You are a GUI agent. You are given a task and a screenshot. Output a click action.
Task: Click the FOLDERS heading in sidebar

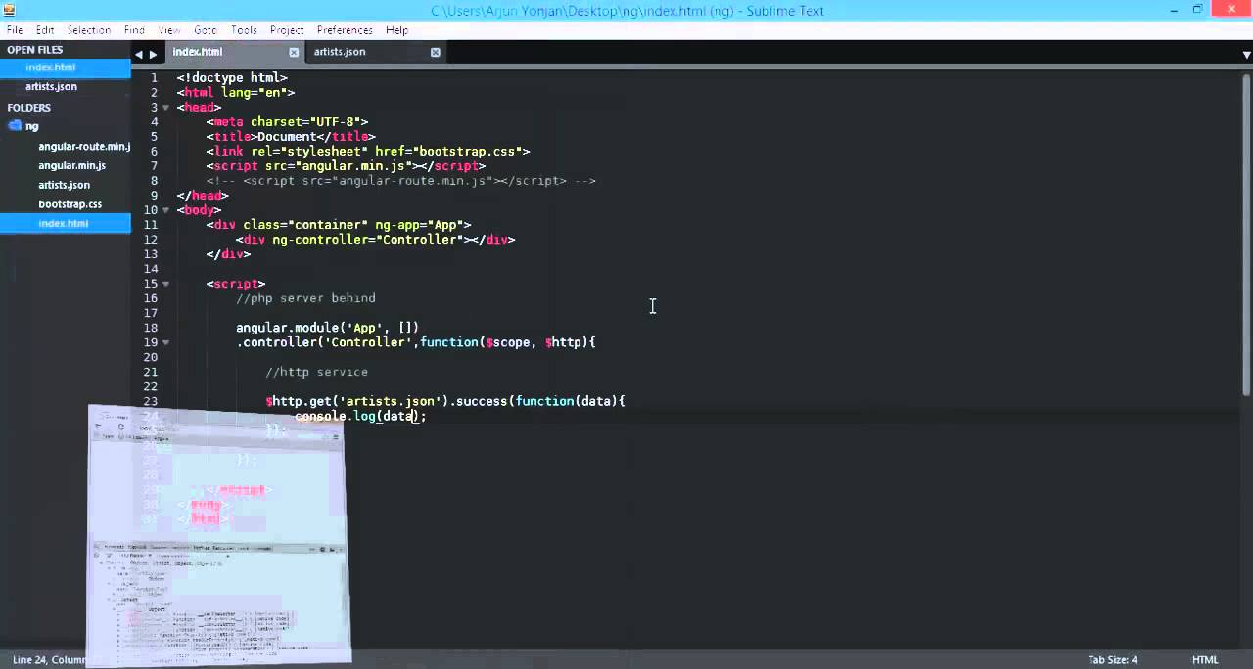[29, 108]
